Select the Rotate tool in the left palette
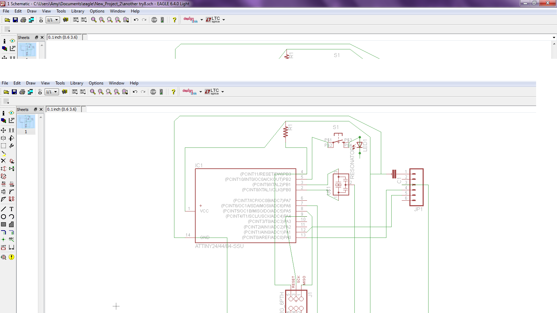This screenshot has height=313, width=557. [11, 138]
